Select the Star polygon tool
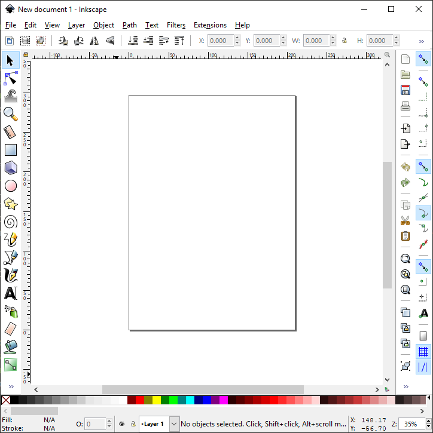 click(11, 204)
